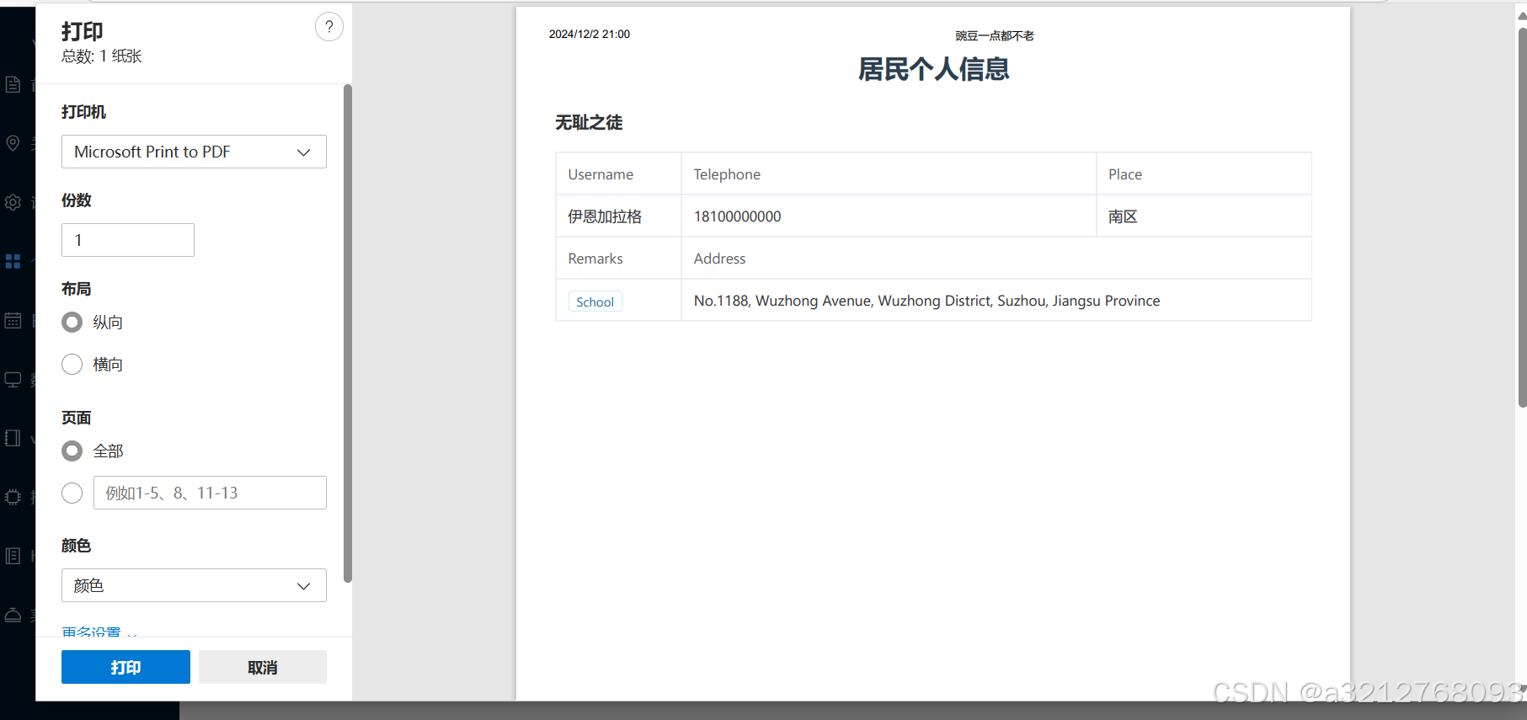1527x720 pixels.
Task: Click the location pin sidebar icon
Action: [x=13, y=143]
